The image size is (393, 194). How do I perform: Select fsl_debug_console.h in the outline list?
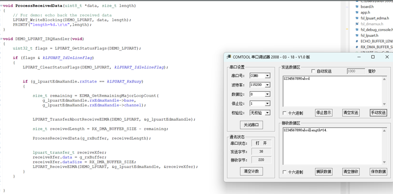377,30
